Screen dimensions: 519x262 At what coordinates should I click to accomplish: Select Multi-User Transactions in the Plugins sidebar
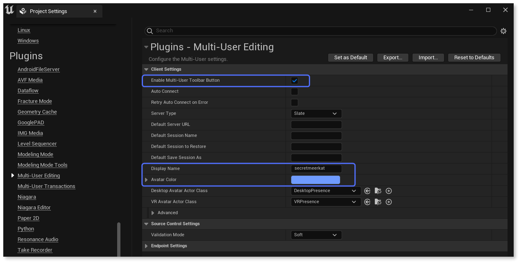(46, 186)
